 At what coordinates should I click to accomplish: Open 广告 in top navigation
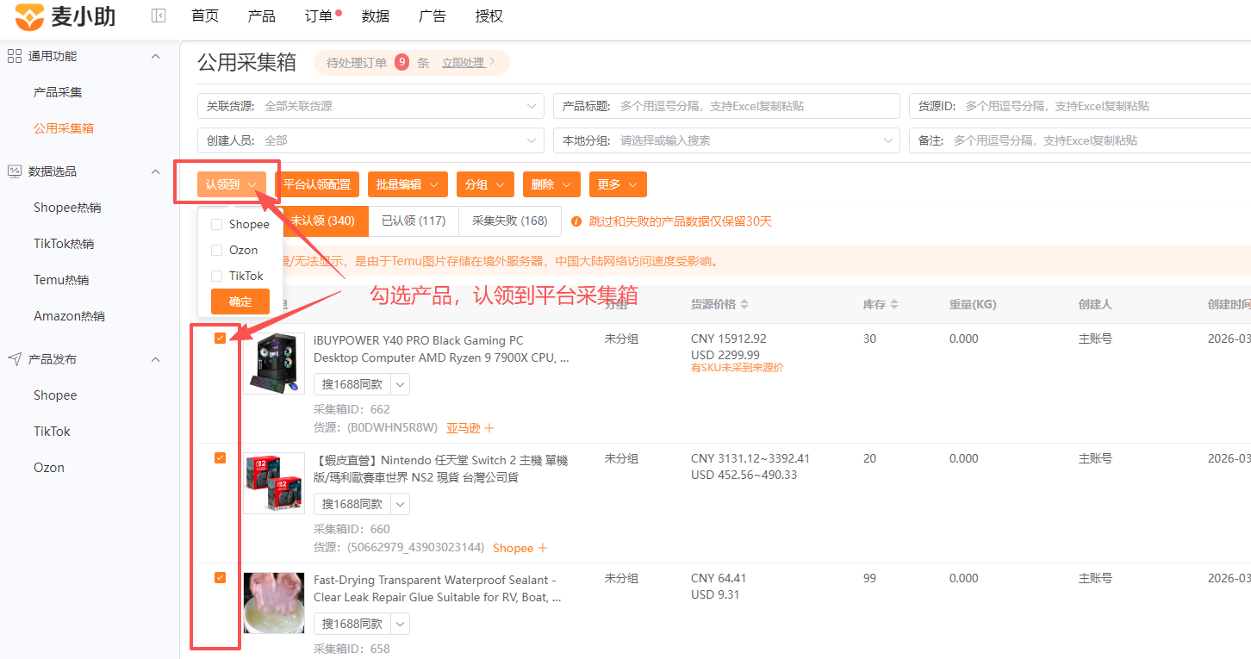pyautogui.click(x=433, y=16)
